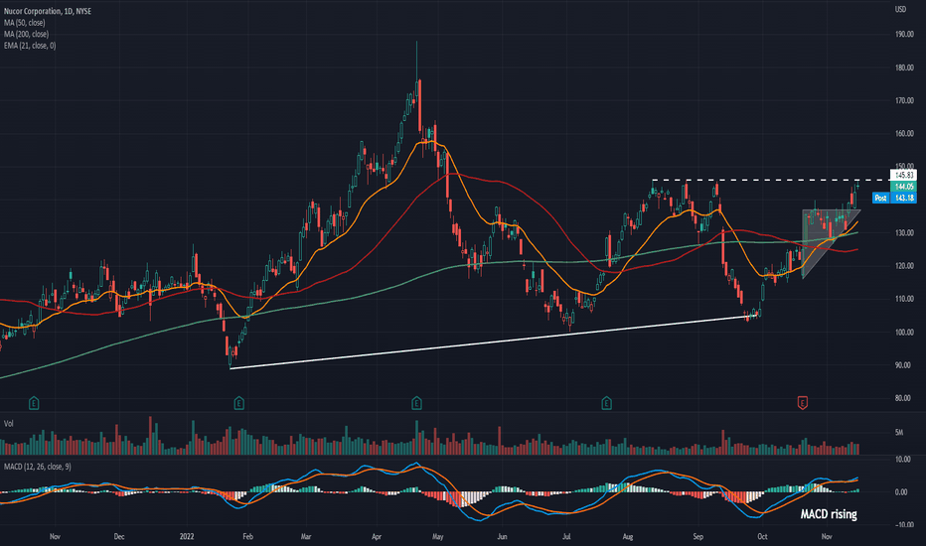Click the Feb time axis label
926x546 pixels.
click(x=247, y=536)
